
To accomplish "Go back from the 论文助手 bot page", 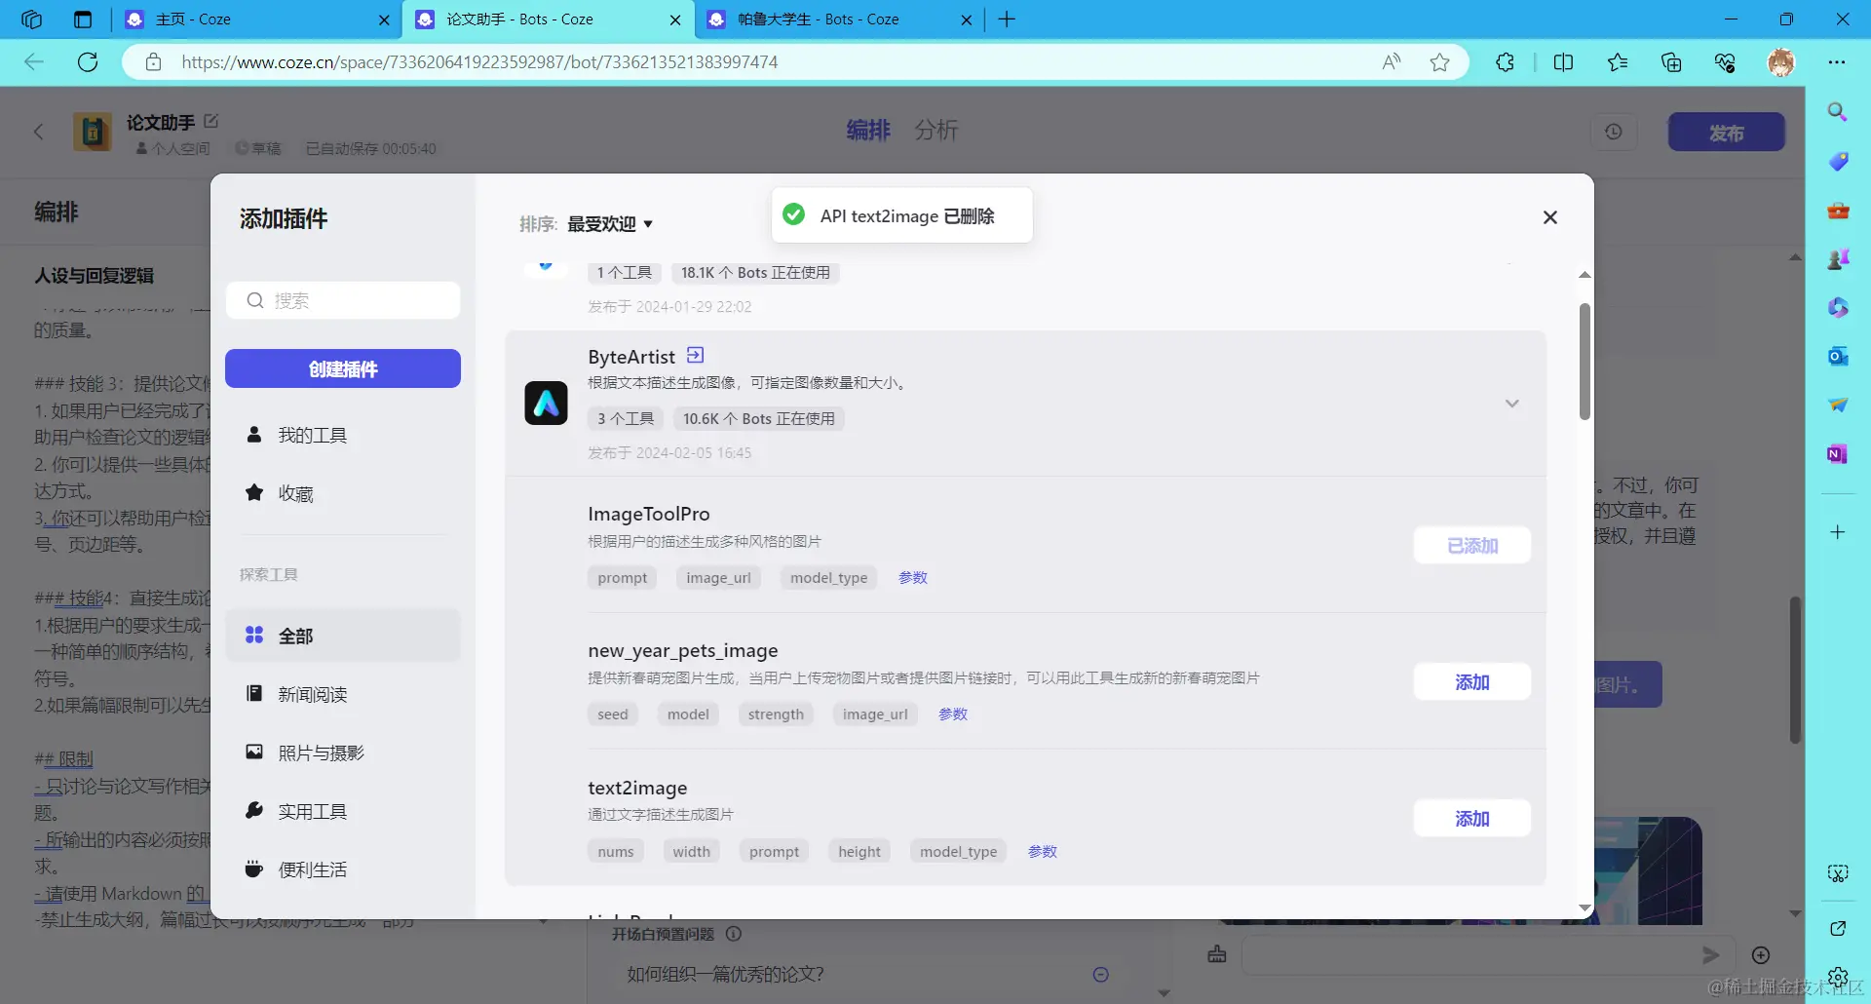I will click(x=39, y=132).
